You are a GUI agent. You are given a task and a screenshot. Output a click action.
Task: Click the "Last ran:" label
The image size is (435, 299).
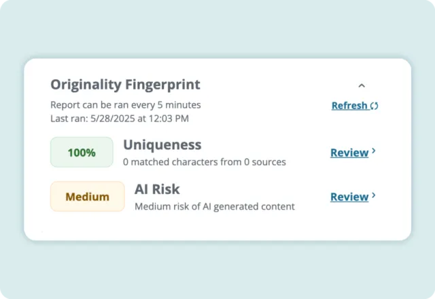pos(69,119)
